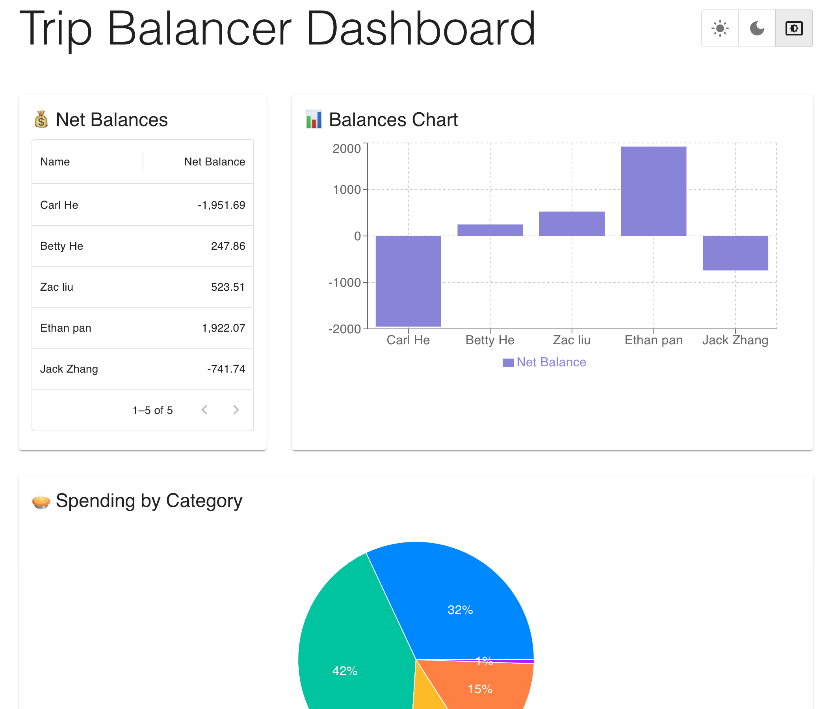Enable dark mode moon icon
This screenshot has height=709, width=832.
[757, 28]
